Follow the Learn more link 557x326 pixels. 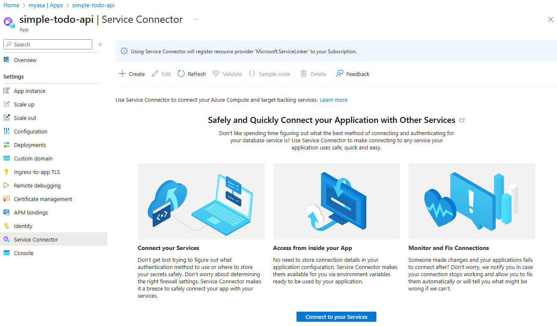[x=333, y=100]
